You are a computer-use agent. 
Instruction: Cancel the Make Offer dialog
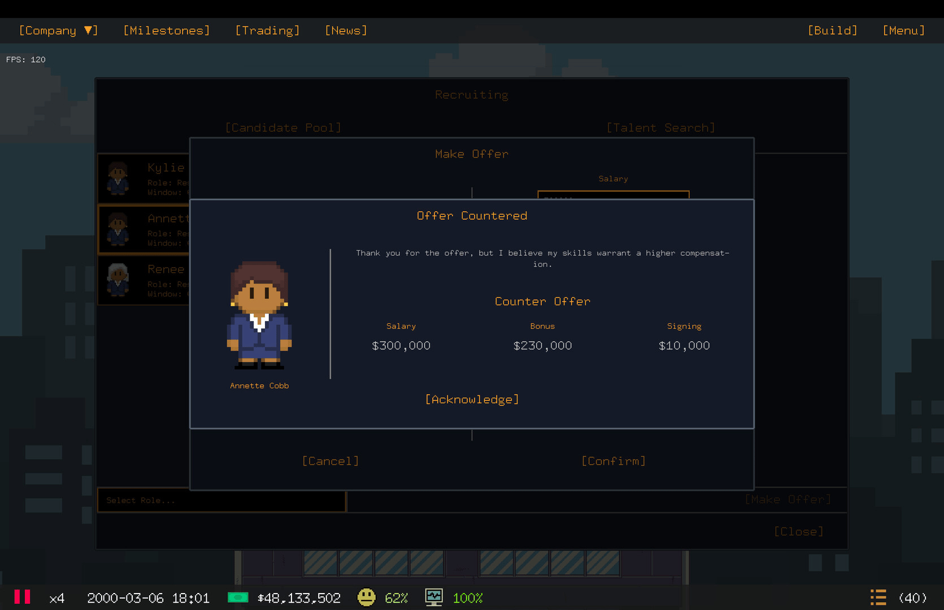330,461
